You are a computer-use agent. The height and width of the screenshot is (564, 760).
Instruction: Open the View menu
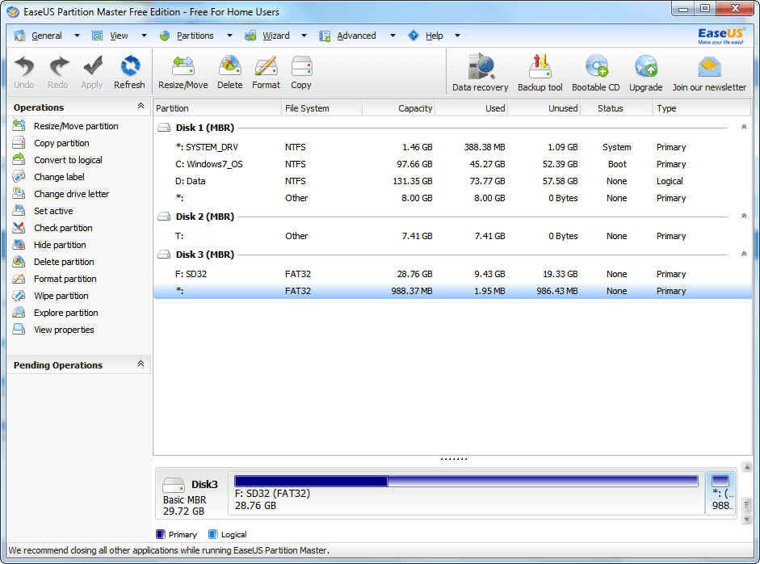119,36
